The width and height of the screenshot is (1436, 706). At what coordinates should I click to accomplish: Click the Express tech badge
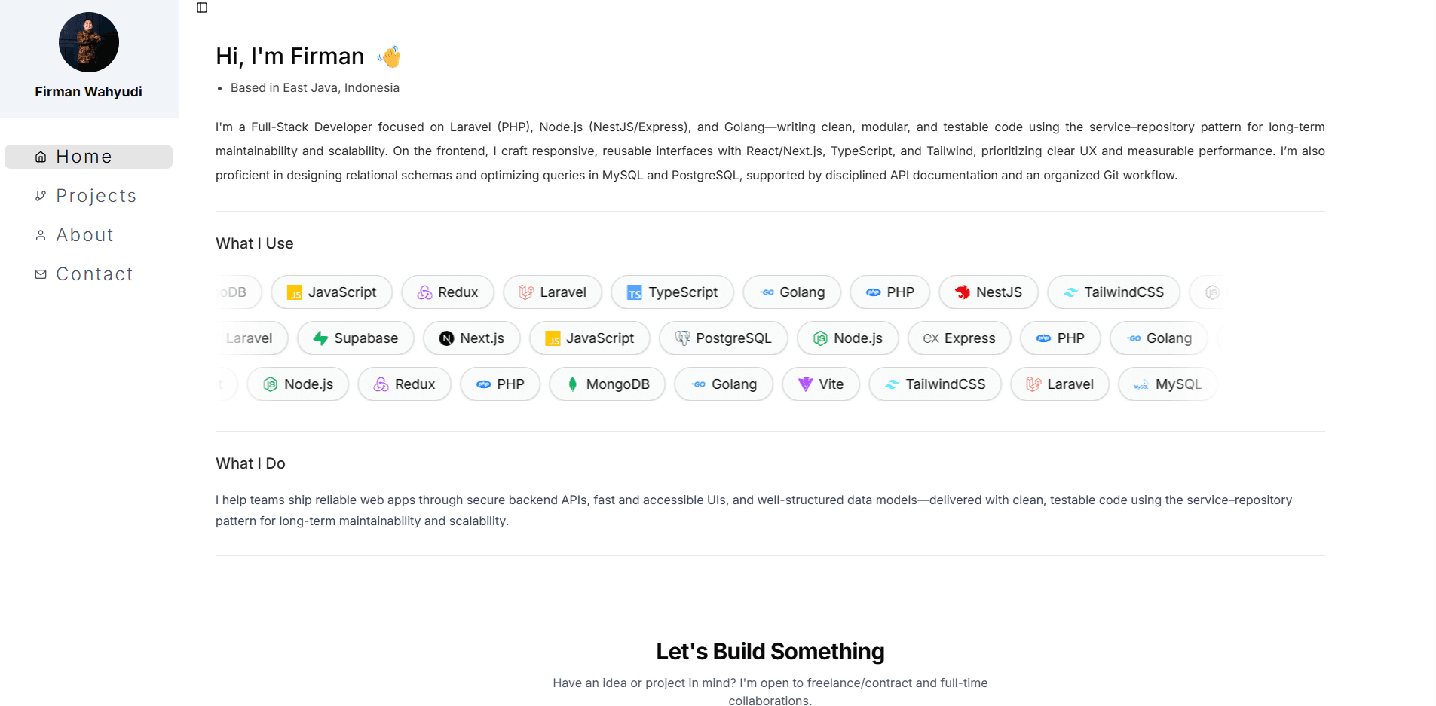click(959, 338)
